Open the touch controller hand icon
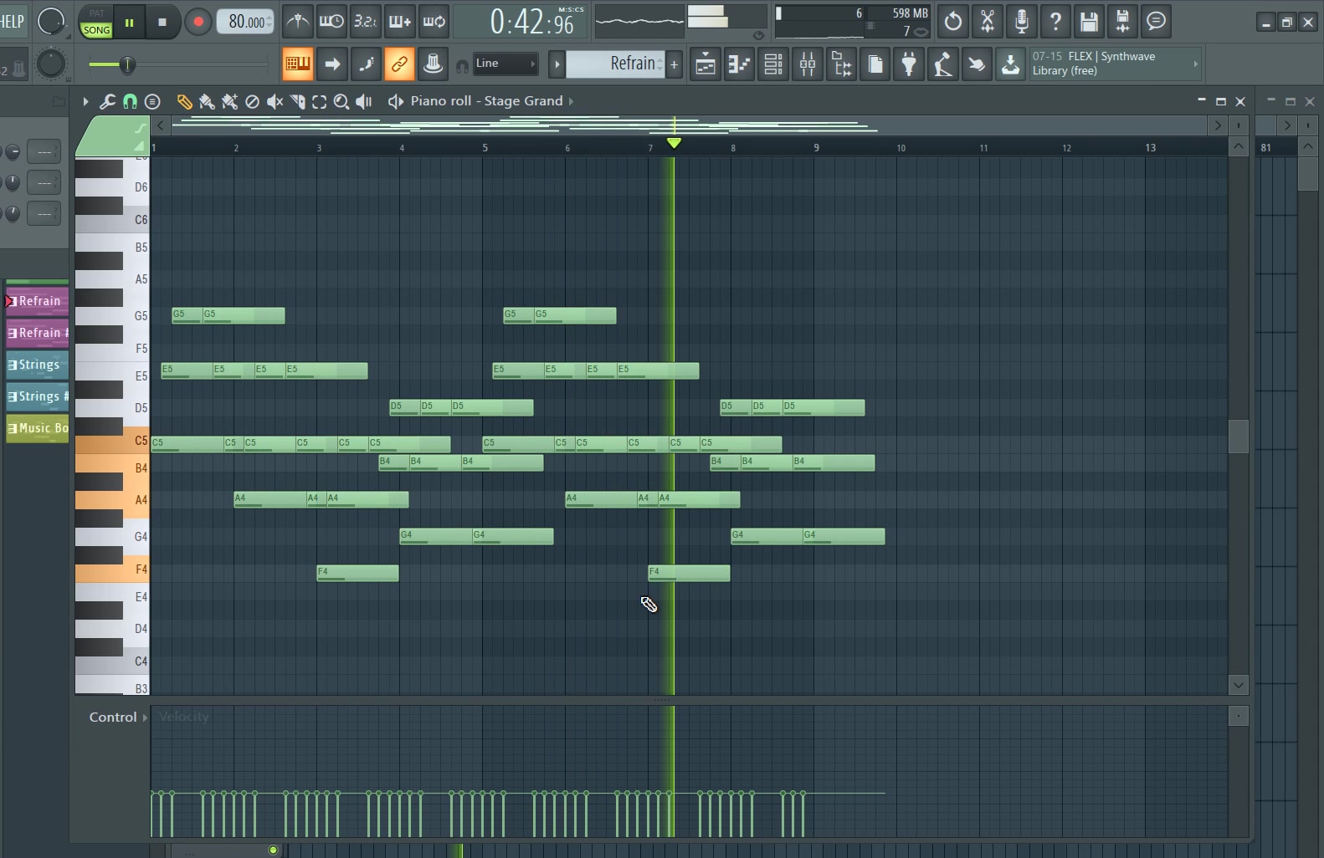This screenshot has height=858, width=1324. [x=977, y=64]
